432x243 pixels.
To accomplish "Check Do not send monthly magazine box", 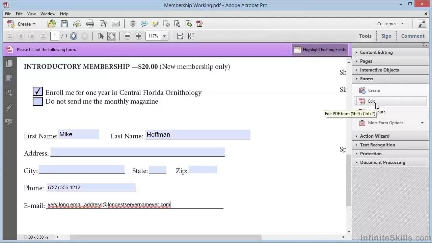I will 38,101.
